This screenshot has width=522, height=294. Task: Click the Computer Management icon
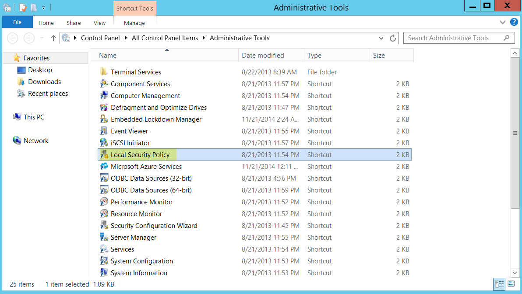(x=104, y=96)
